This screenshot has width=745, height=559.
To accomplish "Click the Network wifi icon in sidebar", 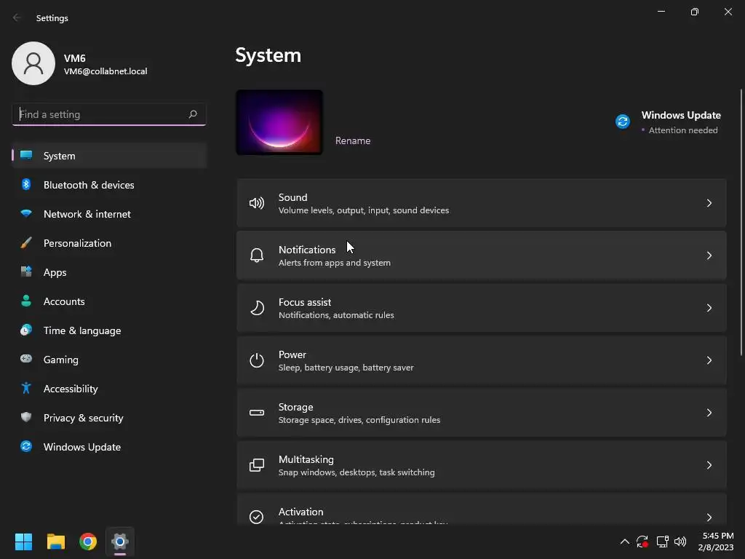I will point(26,213).
